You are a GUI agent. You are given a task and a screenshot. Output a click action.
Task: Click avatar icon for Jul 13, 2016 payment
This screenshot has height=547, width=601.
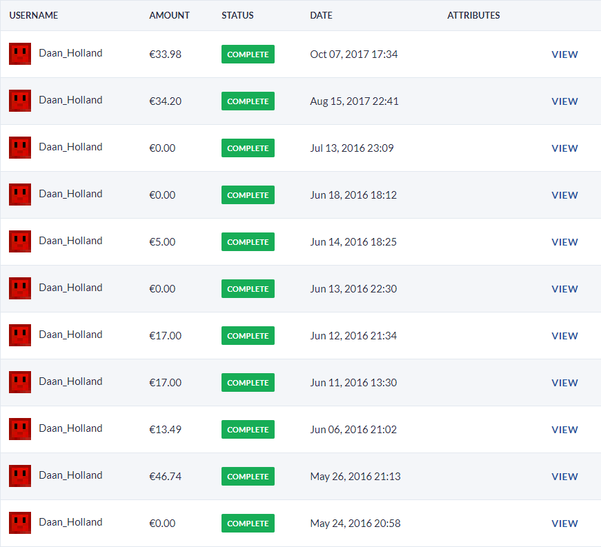20,148
